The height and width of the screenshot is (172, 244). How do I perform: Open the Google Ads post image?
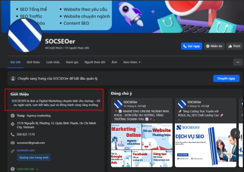[x=121, y=159]
